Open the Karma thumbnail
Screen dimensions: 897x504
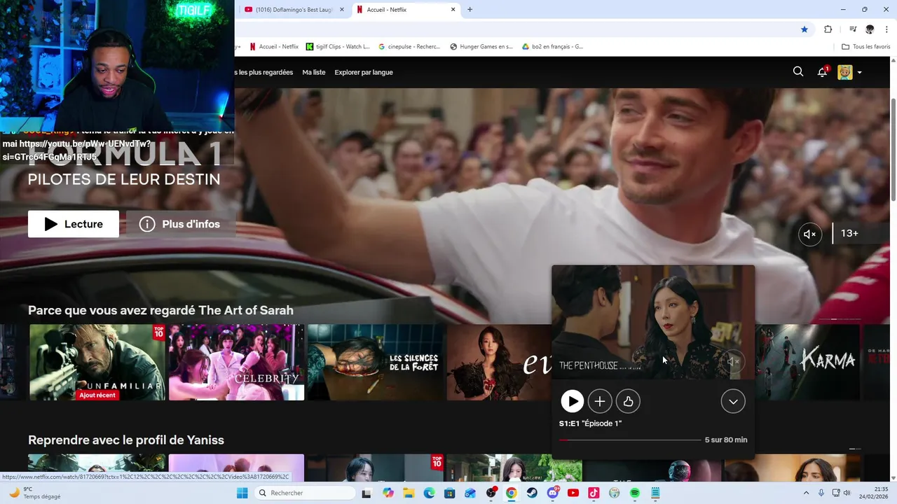coord(807,362)
